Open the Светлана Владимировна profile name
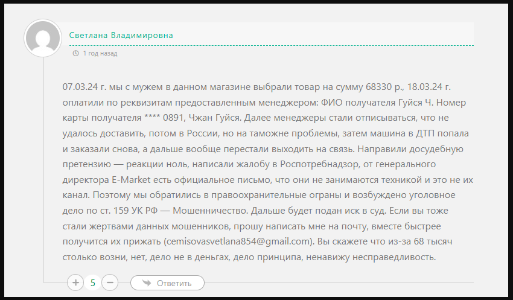Image resolution: width=513 pixels, height=300 pixels. click(121, 35)
